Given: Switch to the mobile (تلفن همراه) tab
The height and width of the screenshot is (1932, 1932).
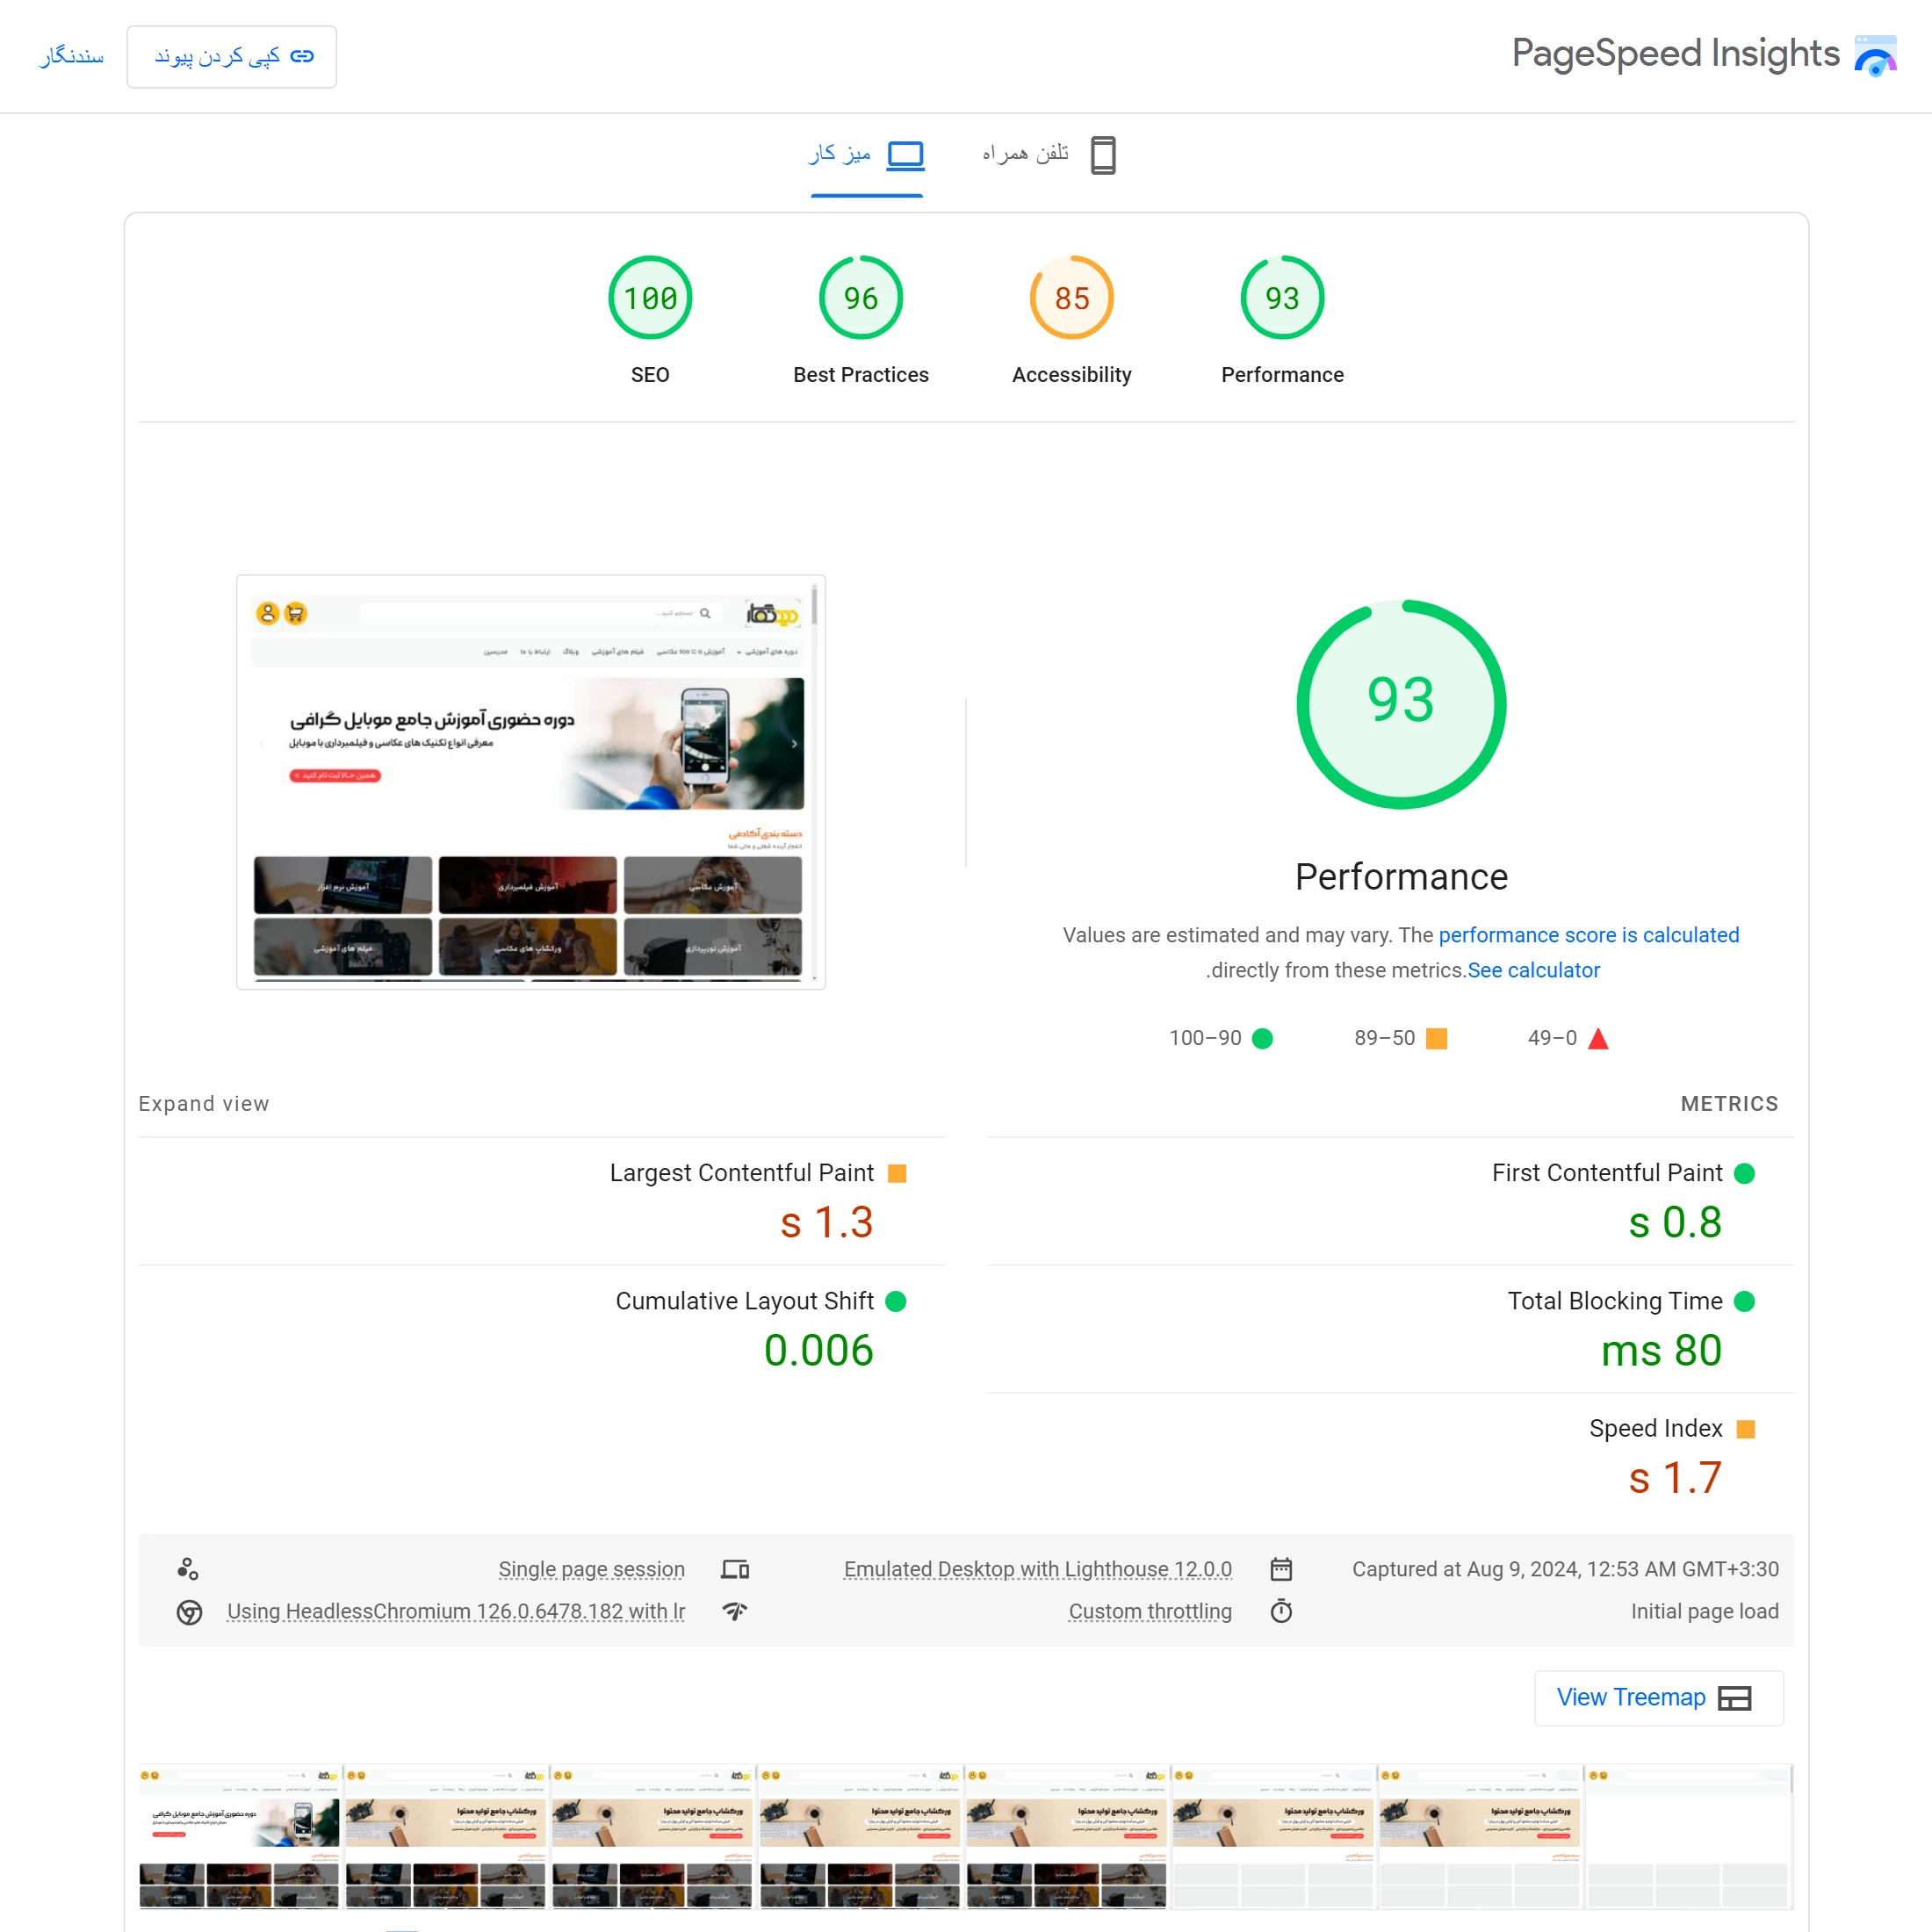Looking at the screenshot, I should [1048, 155].
